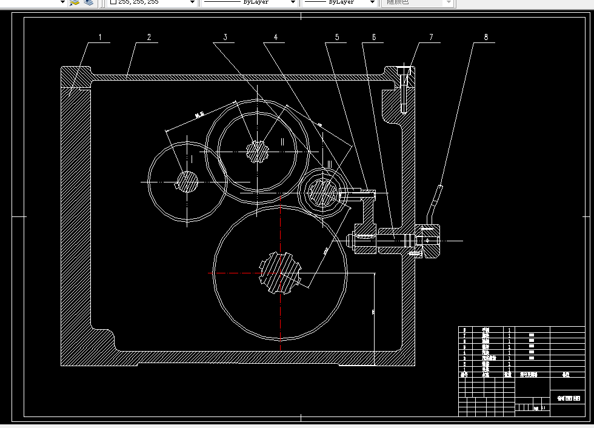Select part balloon number 5
This screenshot has width=594, height=428.
tap(337, 37)
